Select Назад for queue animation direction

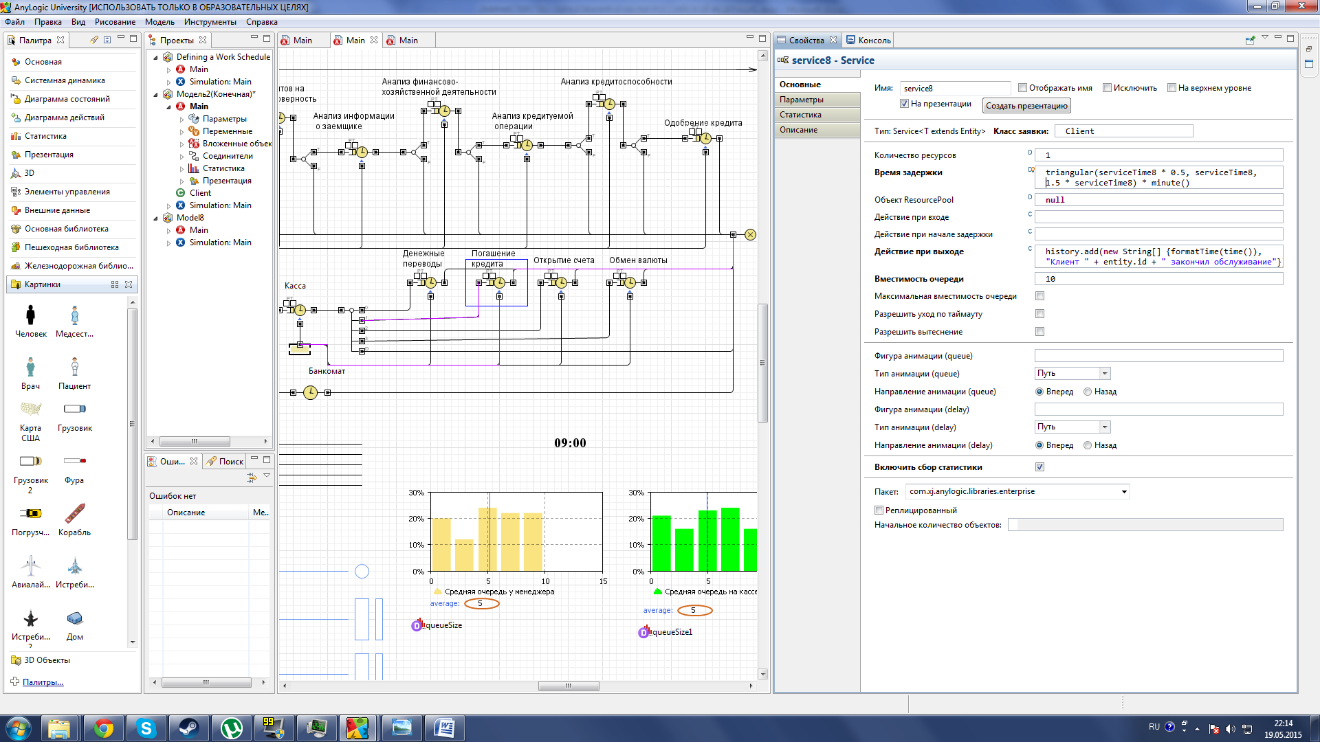1088,392
